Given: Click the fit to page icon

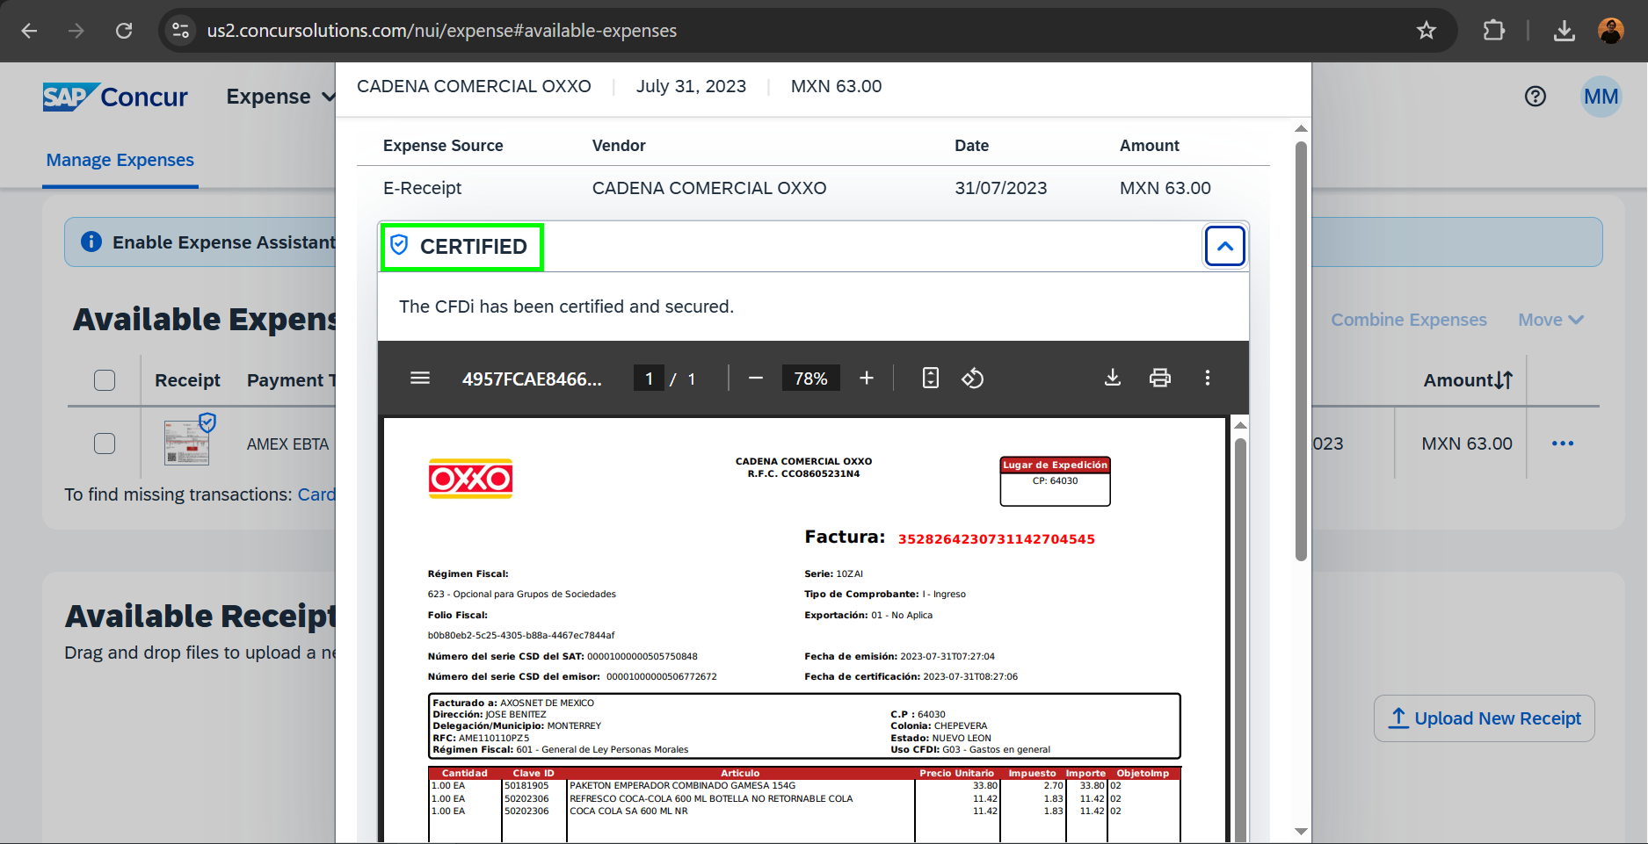Looking at the screenshot, I should coord(931,378).
